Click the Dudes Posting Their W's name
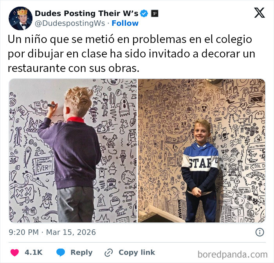Image resolution: width=274 pixels, height=263 pixels. pyautogui.click(x=87, y=13)
